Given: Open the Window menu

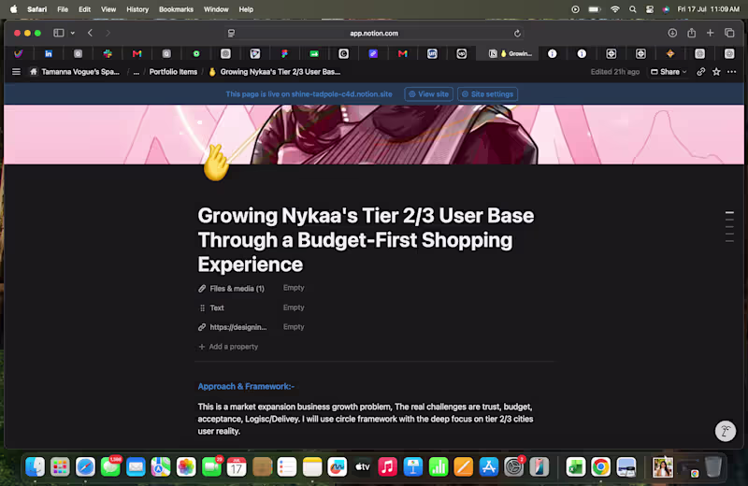Looking at the screenshot, I should tap(216, 9).
